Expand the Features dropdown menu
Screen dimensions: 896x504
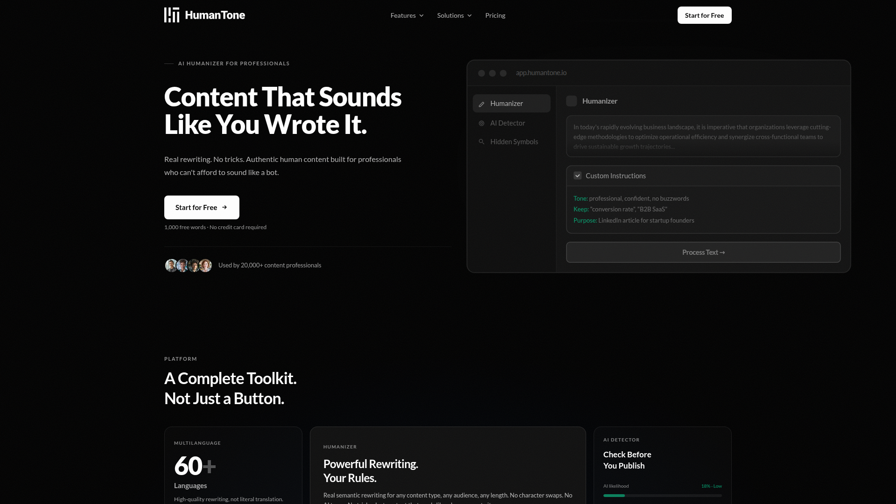407,15
